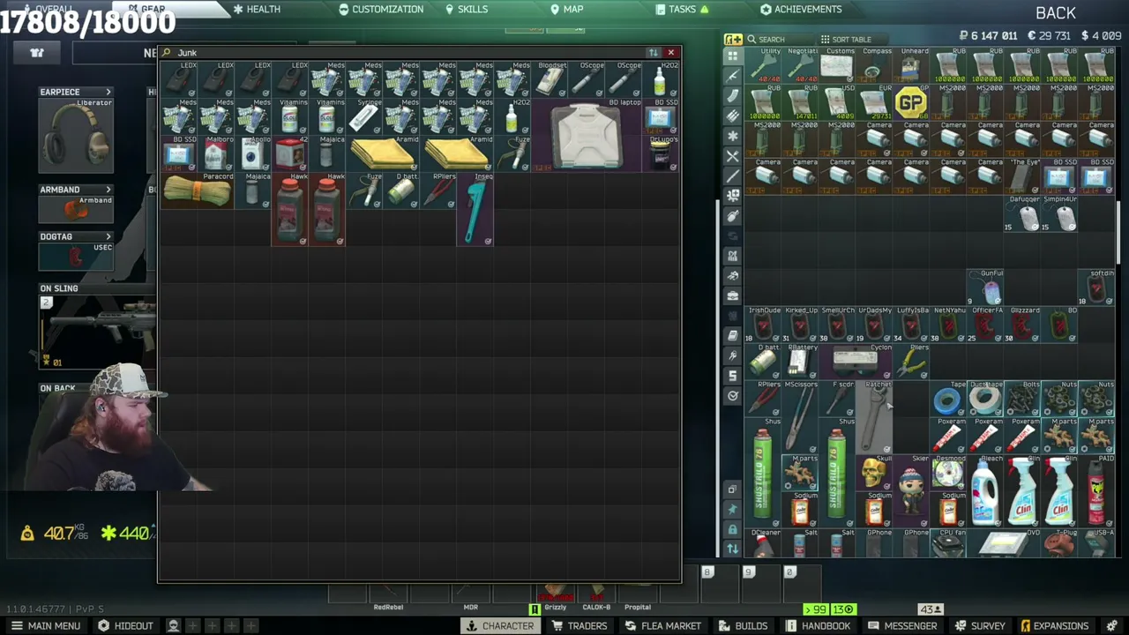The height and width of the screenshot is (635, 1129).
Task: Open the all-items grid stash tab
Action: (733, 56)
